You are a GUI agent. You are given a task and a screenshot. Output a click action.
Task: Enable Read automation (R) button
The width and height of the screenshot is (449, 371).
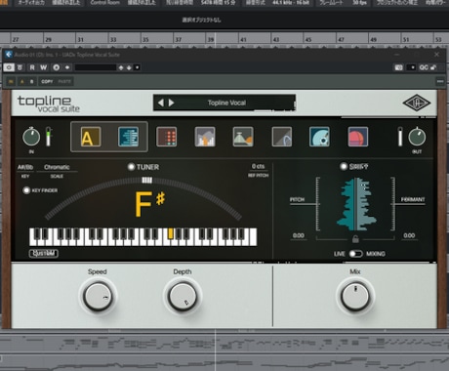[x=32, y=67]
